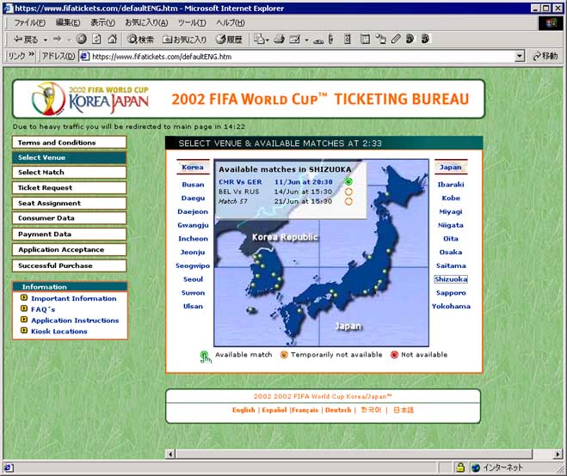The height and width of the screenshot is (476, 567).
Task: Open the Favorites (お気に入り) toolbar button
Action: tap(184, 39)
